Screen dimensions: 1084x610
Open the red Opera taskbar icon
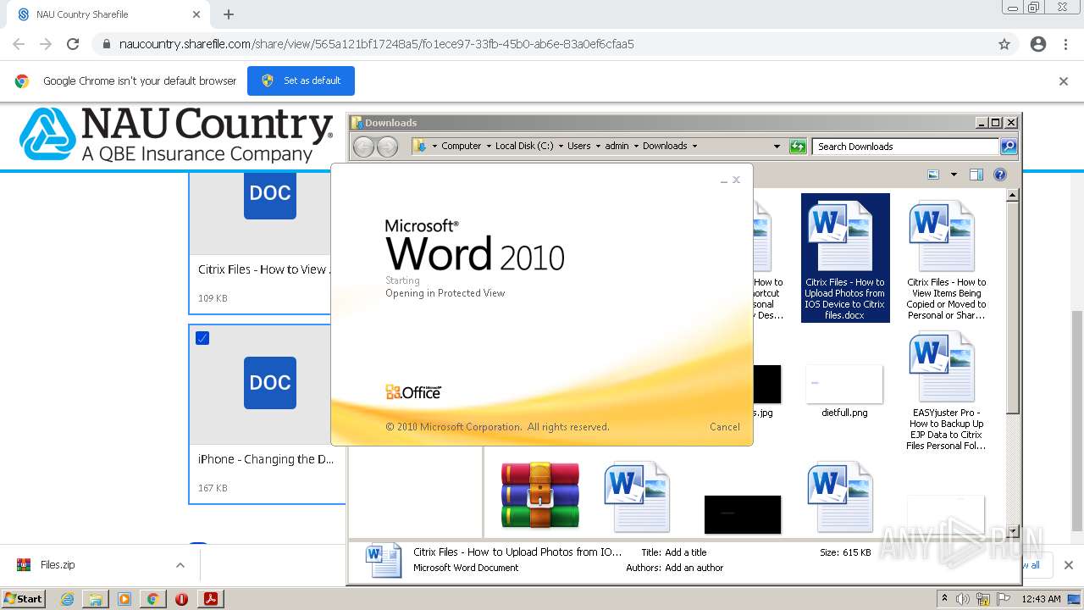click(181, 599)
